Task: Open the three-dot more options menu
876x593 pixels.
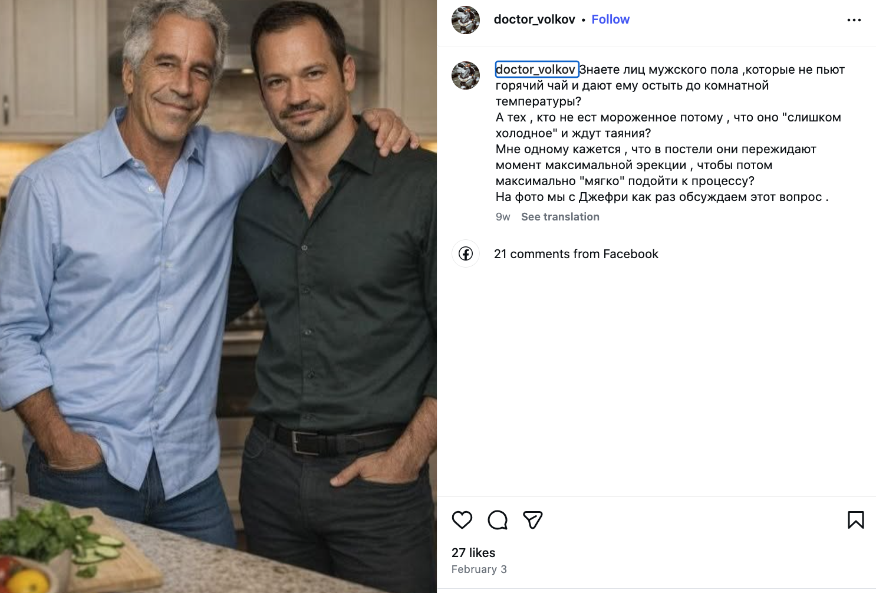Action: [854, 20]
